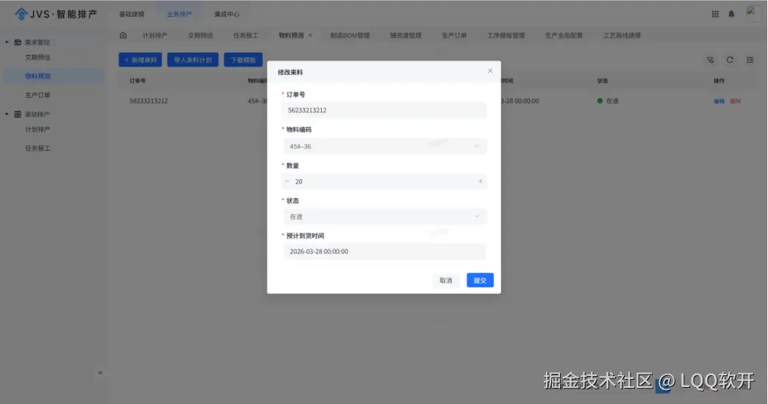
Task: Open the notification bell icon
Action: 731,14
